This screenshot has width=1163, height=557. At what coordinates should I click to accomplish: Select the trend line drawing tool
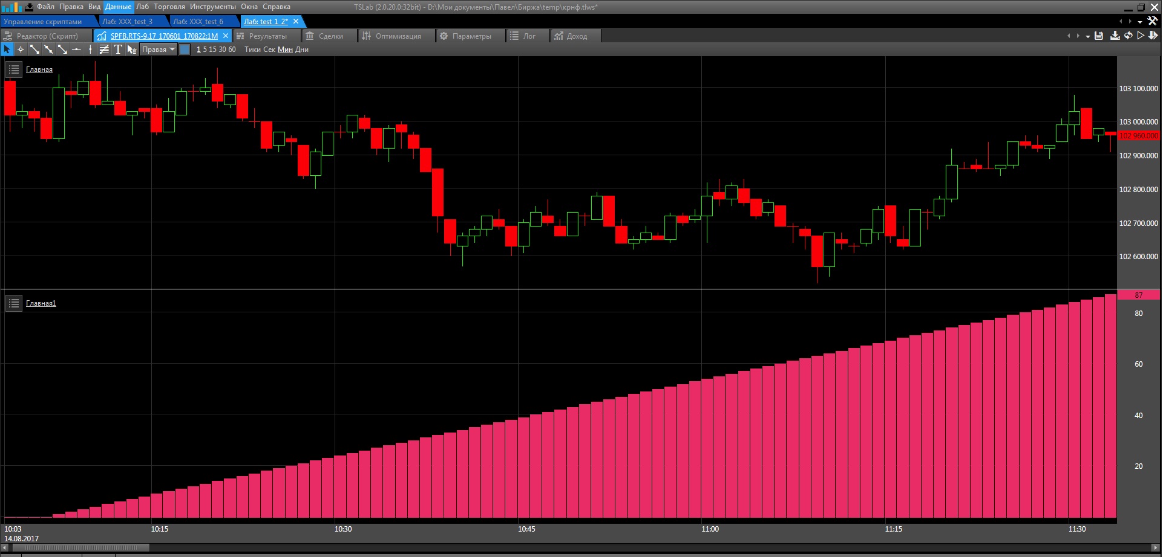[x=34, y=50]
